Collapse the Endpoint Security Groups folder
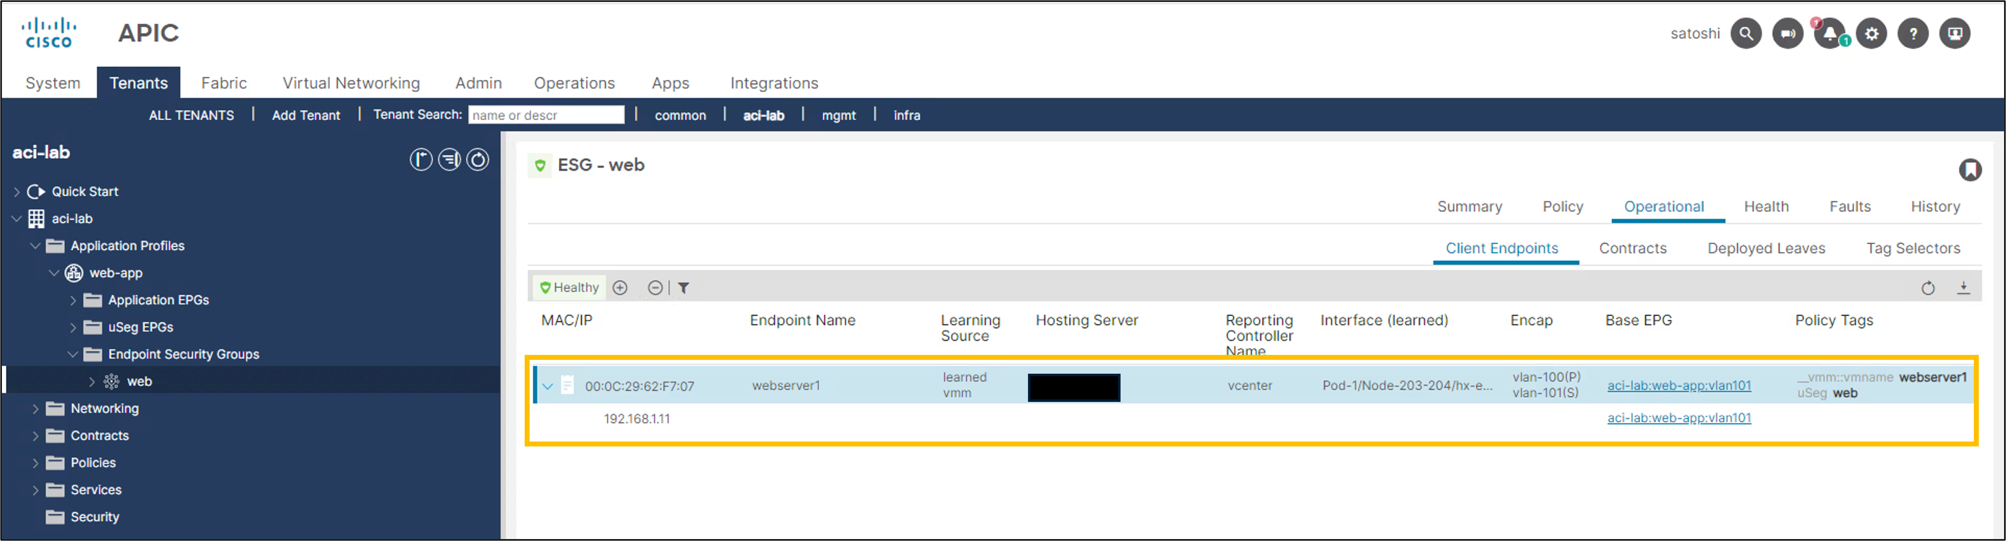The width and height of the screenshot is (2006, 541). [73, 354]
